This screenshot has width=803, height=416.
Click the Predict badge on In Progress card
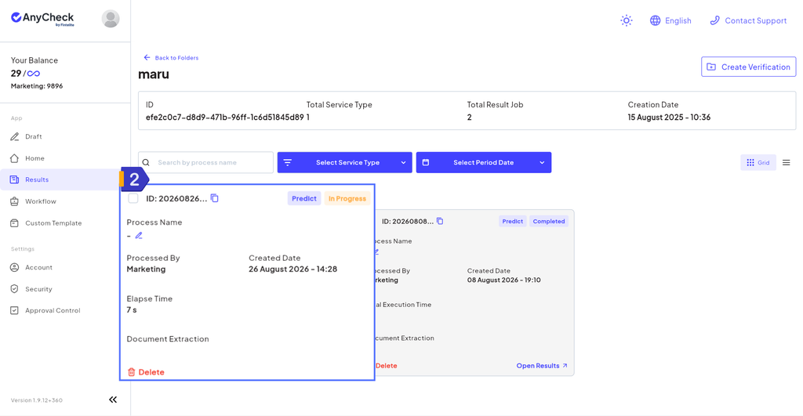pyautogui.click(x=304, y=198)
